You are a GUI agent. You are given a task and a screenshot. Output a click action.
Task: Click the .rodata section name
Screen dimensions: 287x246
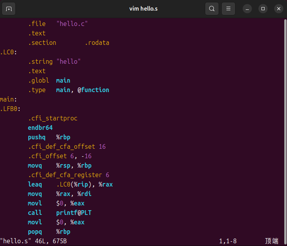click(x=97, y=43)
